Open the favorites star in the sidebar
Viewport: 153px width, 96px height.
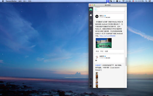point(91,31)
